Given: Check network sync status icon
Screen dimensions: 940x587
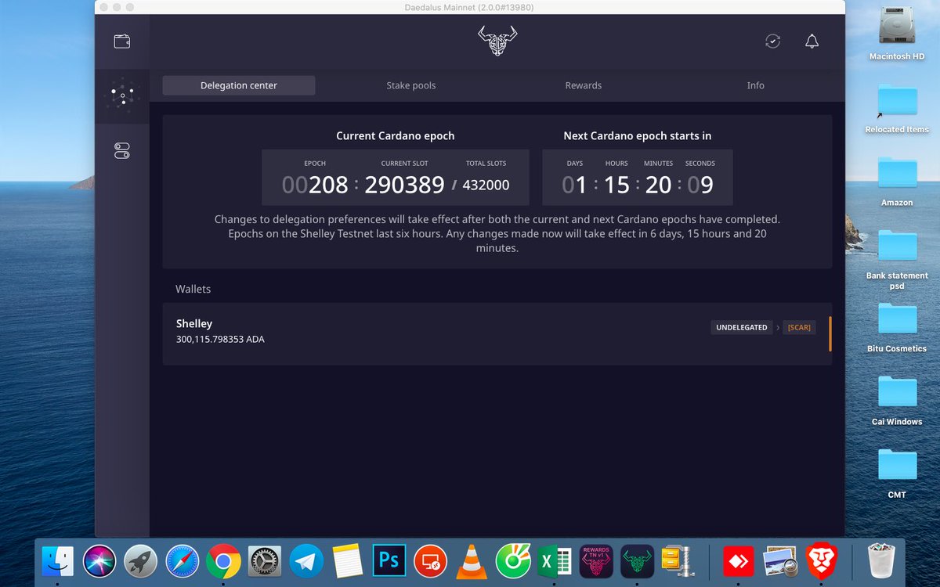Looking at the screenshot, I should pyautogui.click(x=773, y=41).
